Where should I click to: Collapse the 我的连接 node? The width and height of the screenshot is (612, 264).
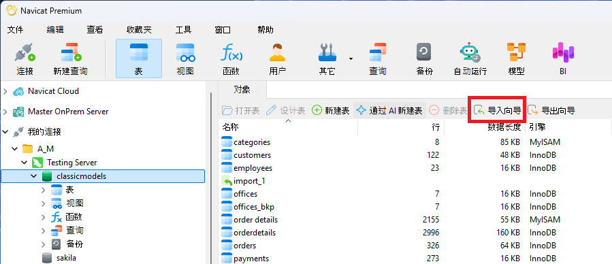coord(5,132)
